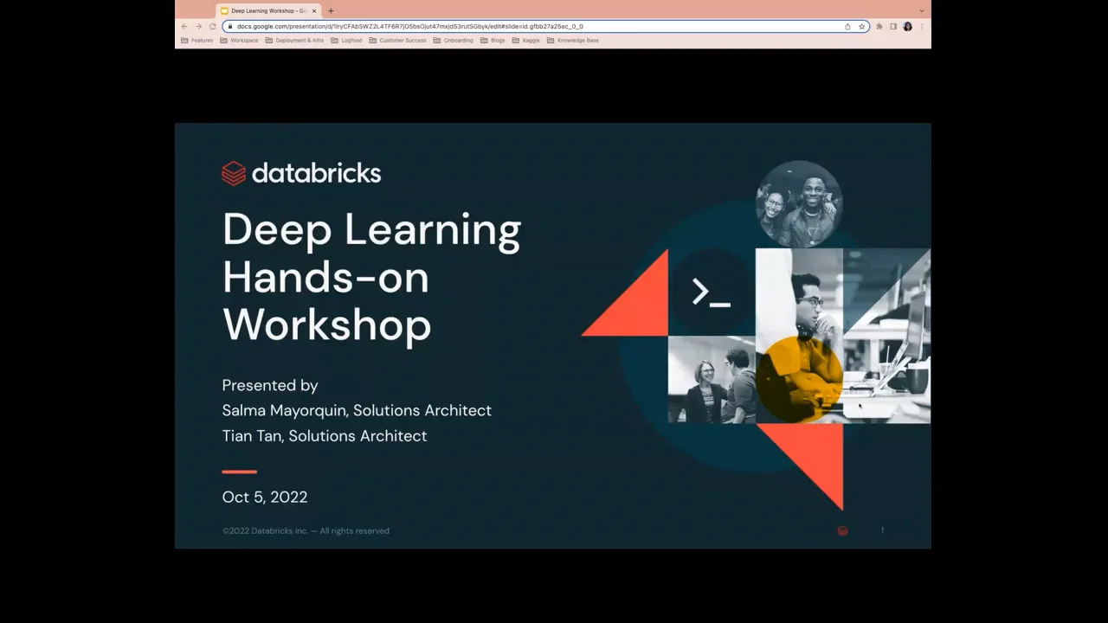Reload the current page
The image size is (1108, 623).
point(212,26)
